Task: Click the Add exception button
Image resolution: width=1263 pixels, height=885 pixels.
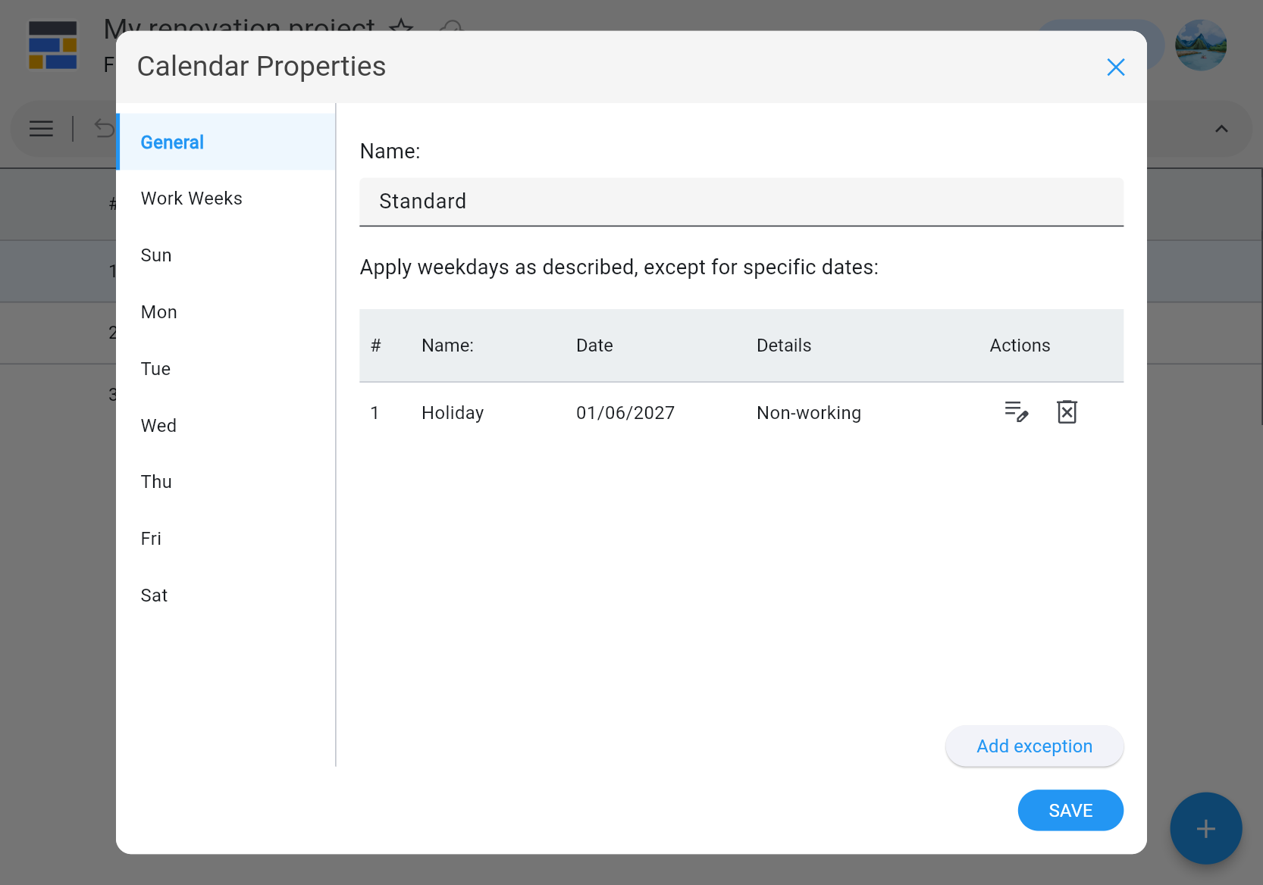Action: [x=1034, y=746]
